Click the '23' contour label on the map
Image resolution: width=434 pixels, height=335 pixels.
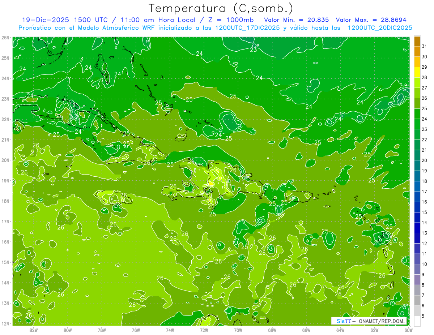tap(254, 50)
